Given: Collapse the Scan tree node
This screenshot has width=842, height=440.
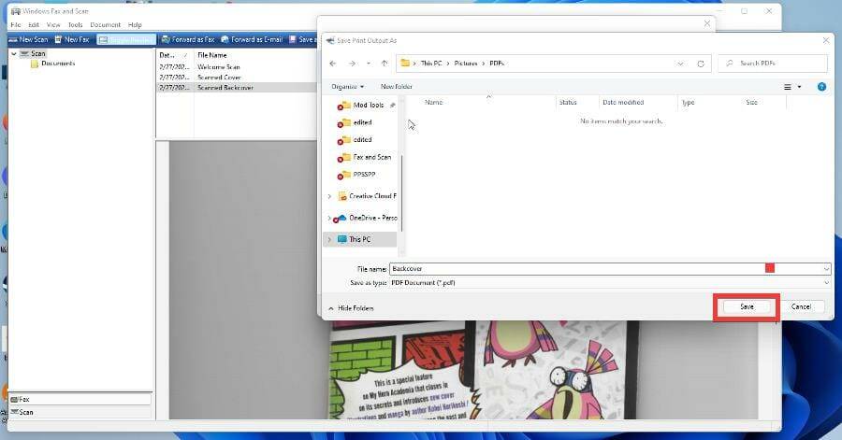Looking at the screenshot, I should [14, 53].
